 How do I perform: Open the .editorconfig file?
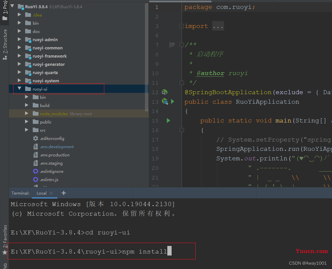[52, 138]
